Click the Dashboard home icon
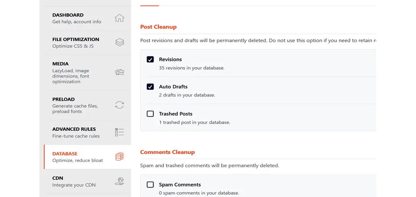The width and height of the screenshot is (416, 197). pos(120,18)
